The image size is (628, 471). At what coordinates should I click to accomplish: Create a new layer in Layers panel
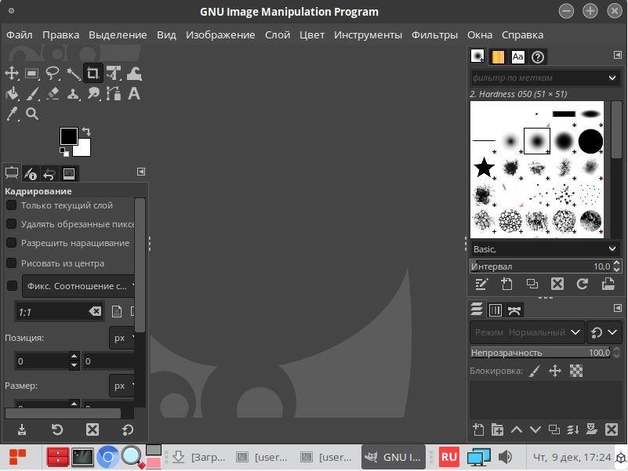(x=478, y=429)
